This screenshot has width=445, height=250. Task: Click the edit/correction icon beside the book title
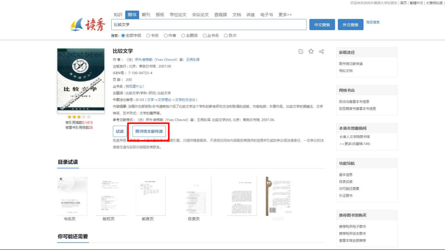[x=301, y=51]
